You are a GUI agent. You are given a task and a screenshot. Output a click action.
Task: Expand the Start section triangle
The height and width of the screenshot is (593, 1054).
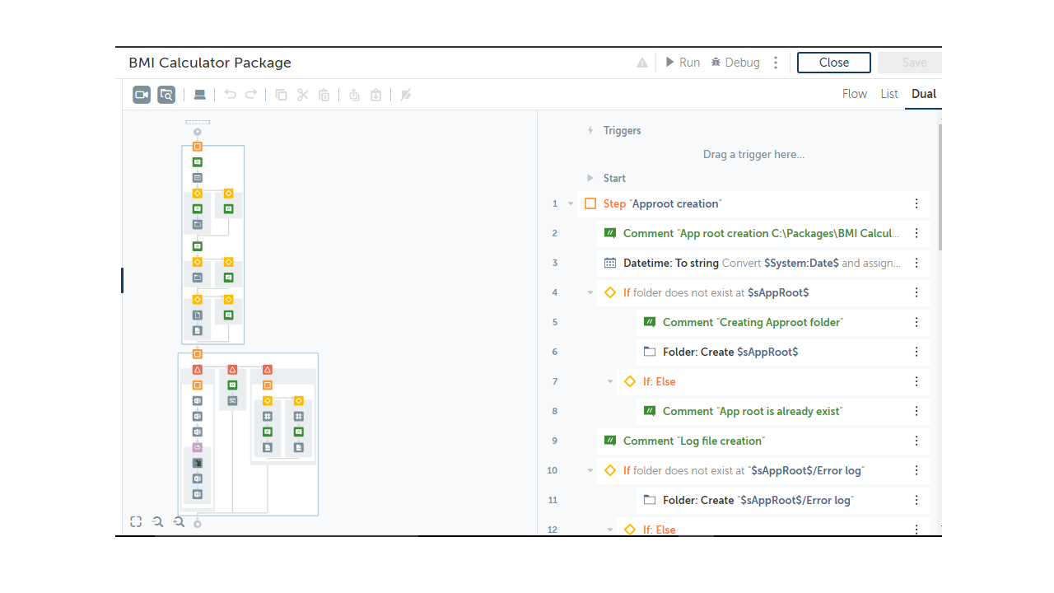click(x=590, y=178)
